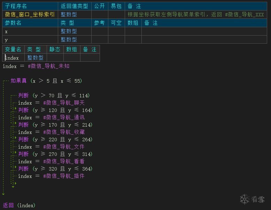Click the 数组 cell for variable index
Viewport: 271px width, 210px height.
tap(72, 58)
